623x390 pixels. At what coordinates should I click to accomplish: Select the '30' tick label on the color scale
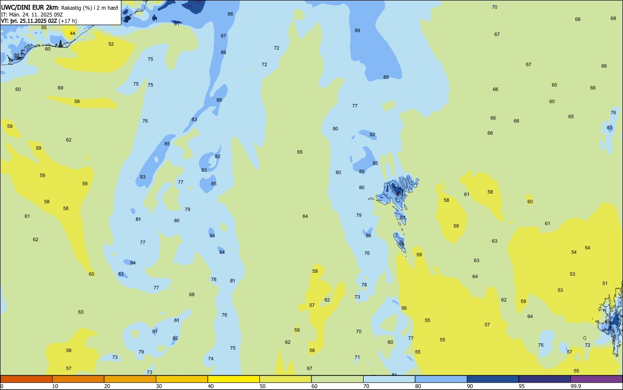159,386
